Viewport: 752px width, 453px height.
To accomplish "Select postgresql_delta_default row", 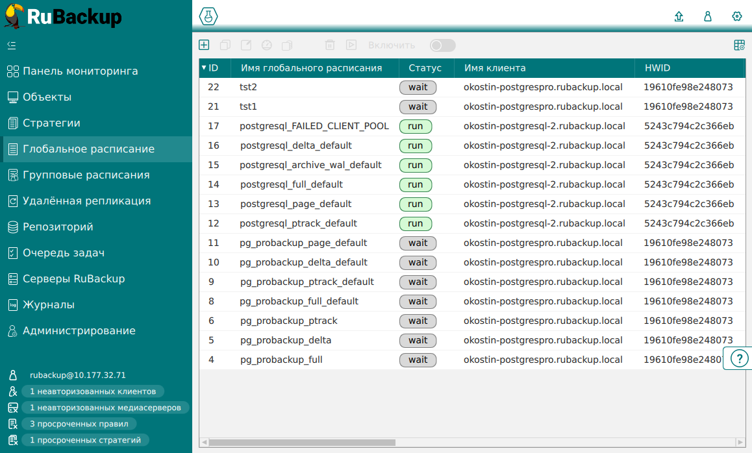I will 472,146.
